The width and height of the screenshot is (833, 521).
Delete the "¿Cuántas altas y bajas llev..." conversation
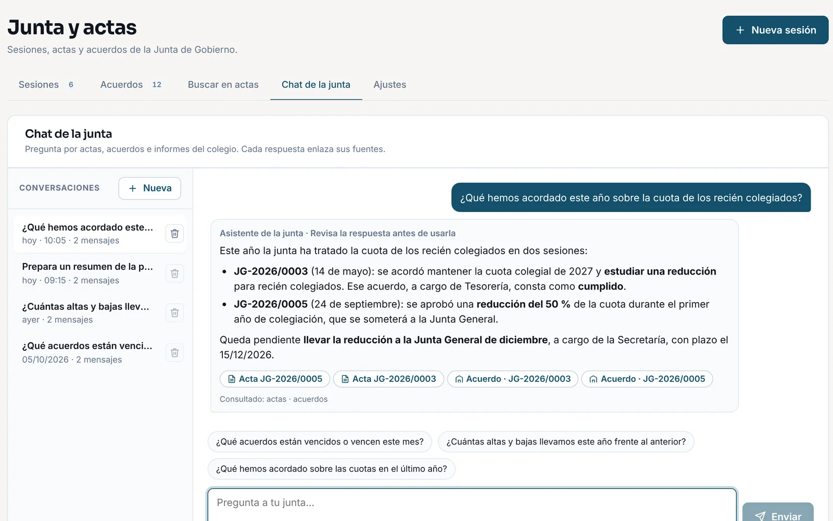175,313
